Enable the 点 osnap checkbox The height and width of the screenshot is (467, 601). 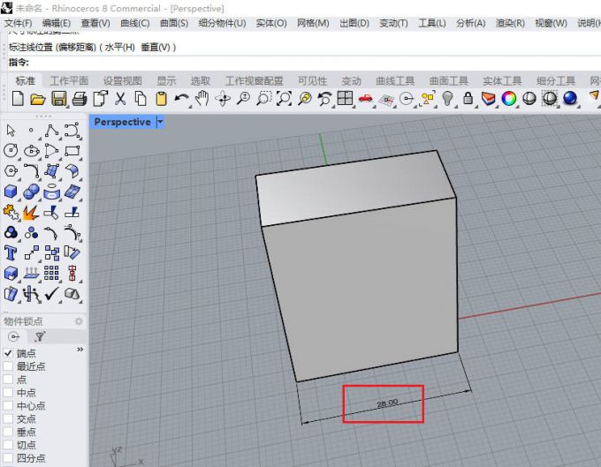[8, 380]
